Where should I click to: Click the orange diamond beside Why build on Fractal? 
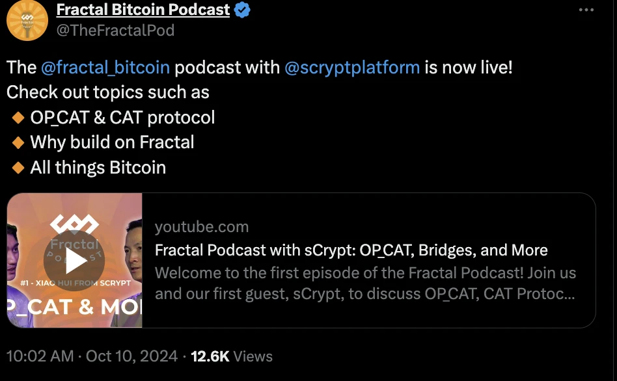[x=18, y=142]
